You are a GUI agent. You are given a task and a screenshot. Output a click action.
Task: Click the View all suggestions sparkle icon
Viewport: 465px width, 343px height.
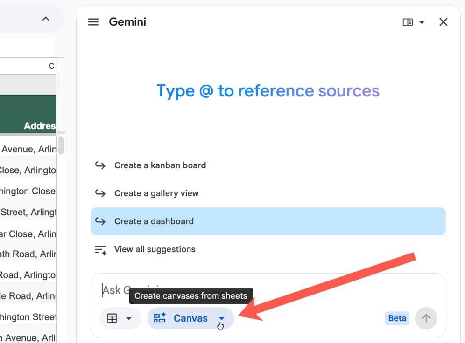[100, 250]
